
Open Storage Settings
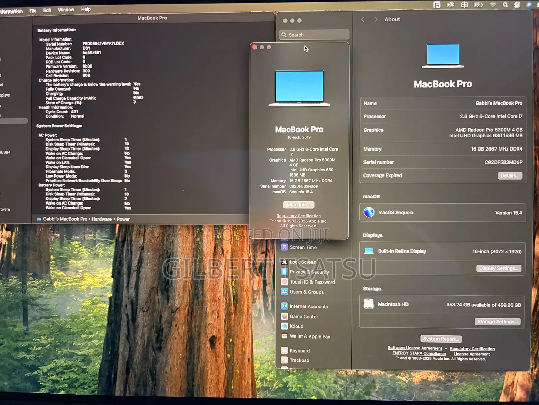coord(498,322)
